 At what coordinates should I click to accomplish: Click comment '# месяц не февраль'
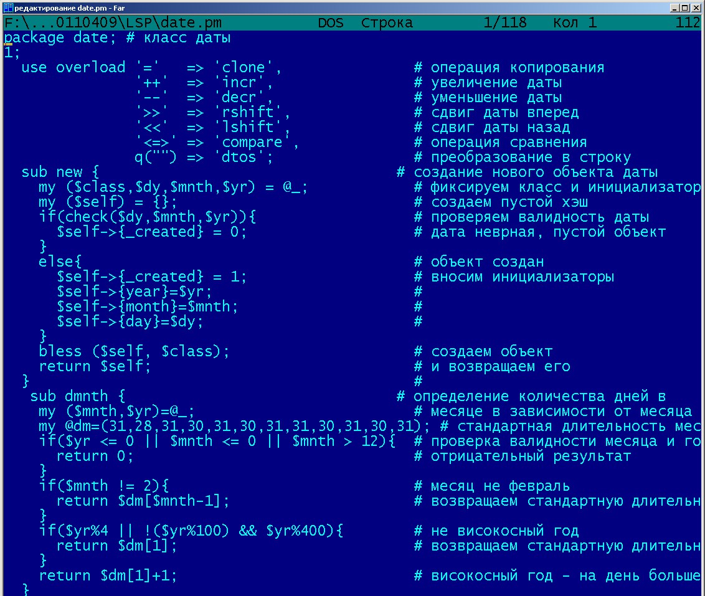click(x=492, y=486)
